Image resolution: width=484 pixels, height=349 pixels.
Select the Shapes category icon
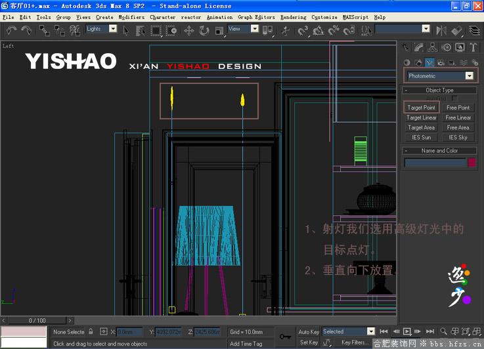point(418,62)
